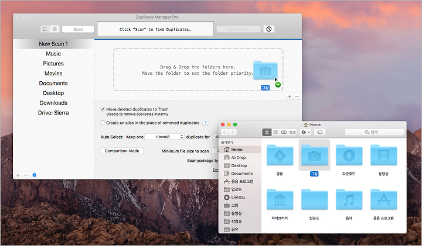The image size is (422, 246).
Task: Remove a folder with the drop zone minus button
Action: pyautogui.click(x=297, y=96)
